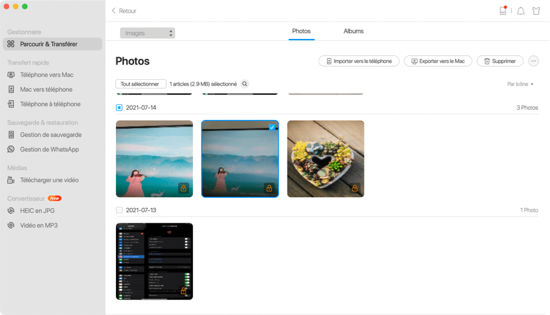
Task: Click '1 articles (2.9 MB) sélectionné' text
Action: pyautogui.click(x=203, y=84)
